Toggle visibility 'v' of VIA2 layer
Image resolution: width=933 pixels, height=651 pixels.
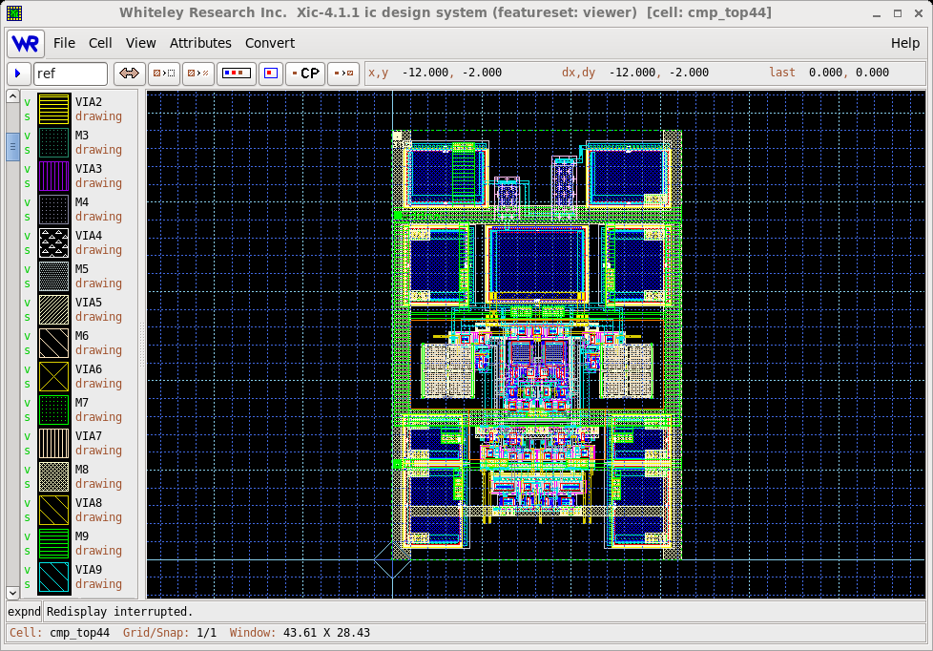pos(28,102)
